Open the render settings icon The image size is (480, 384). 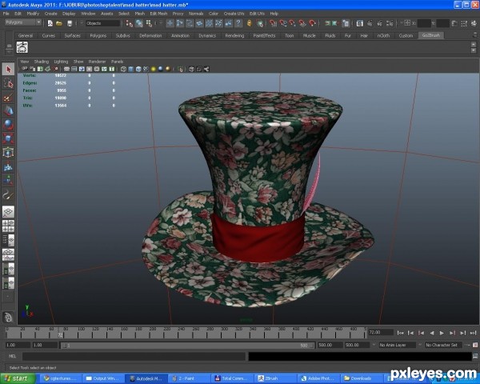coord(390,23)
